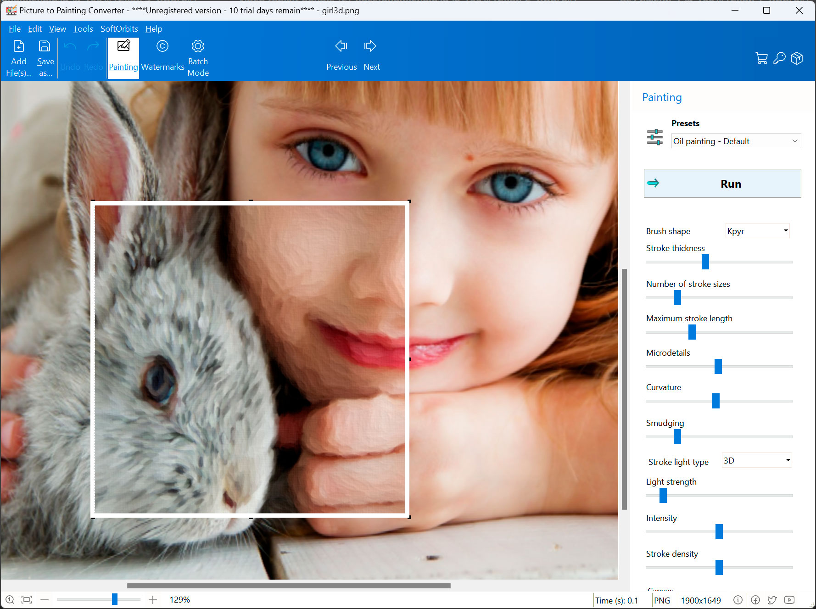Image resolution: width=816 pixels, height=609 pixels.
Task: Click the Curvature slider handle
Action: click(716, 401)
